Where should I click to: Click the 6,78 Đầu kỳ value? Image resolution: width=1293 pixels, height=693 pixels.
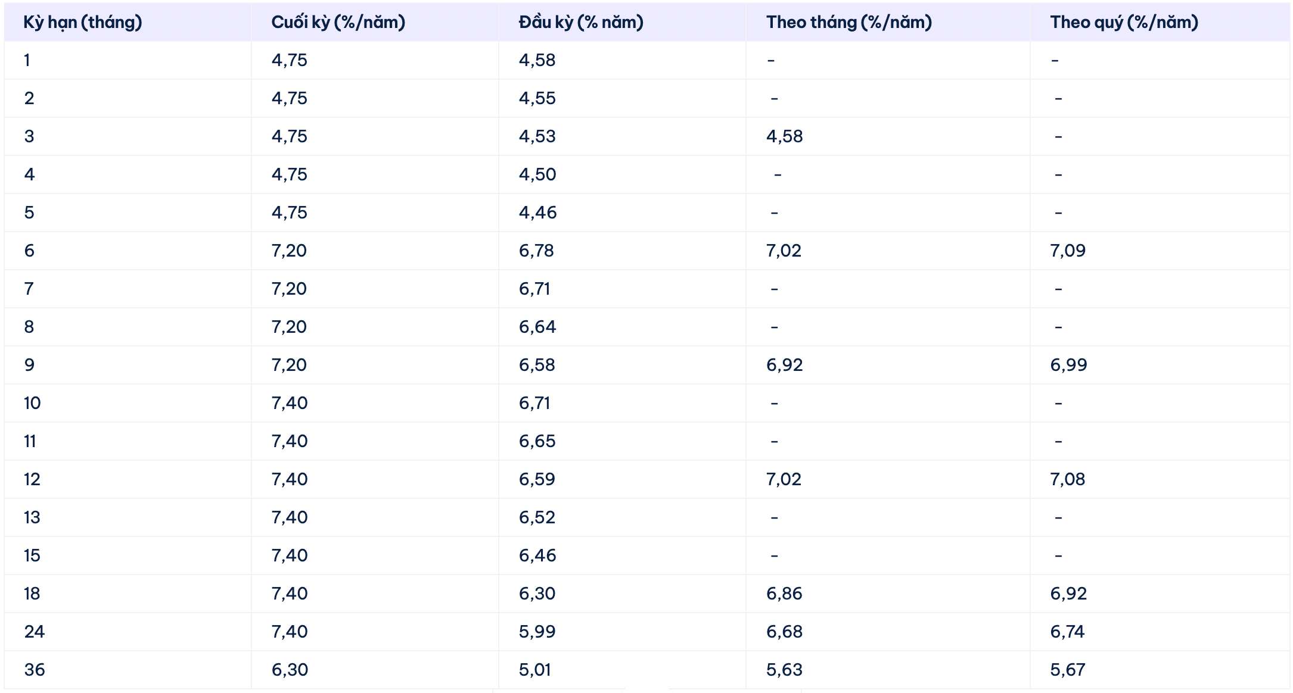536,251
